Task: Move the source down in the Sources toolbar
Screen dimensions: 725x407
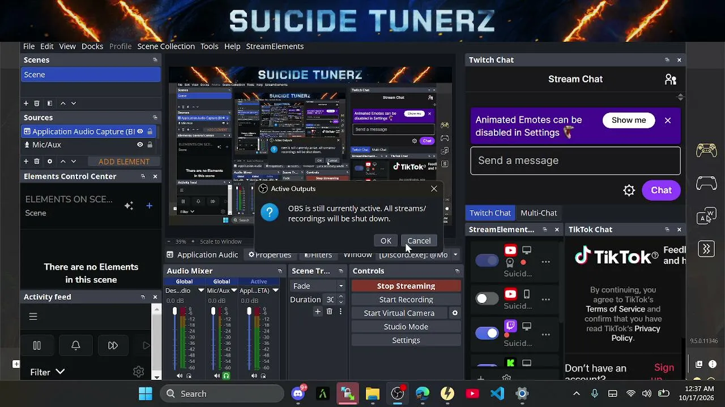Action: point(74,161)
